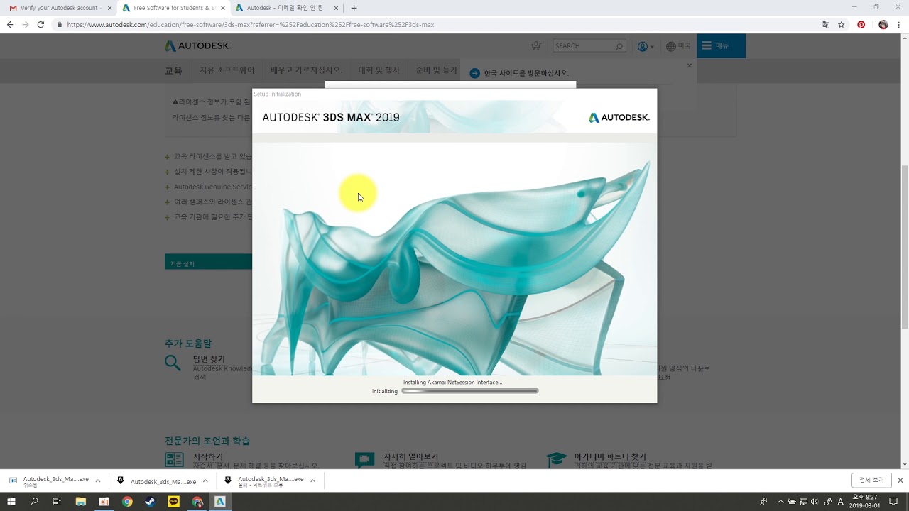Open the notification center icon
The image size is (909, 511).
[x=893, y=501]
